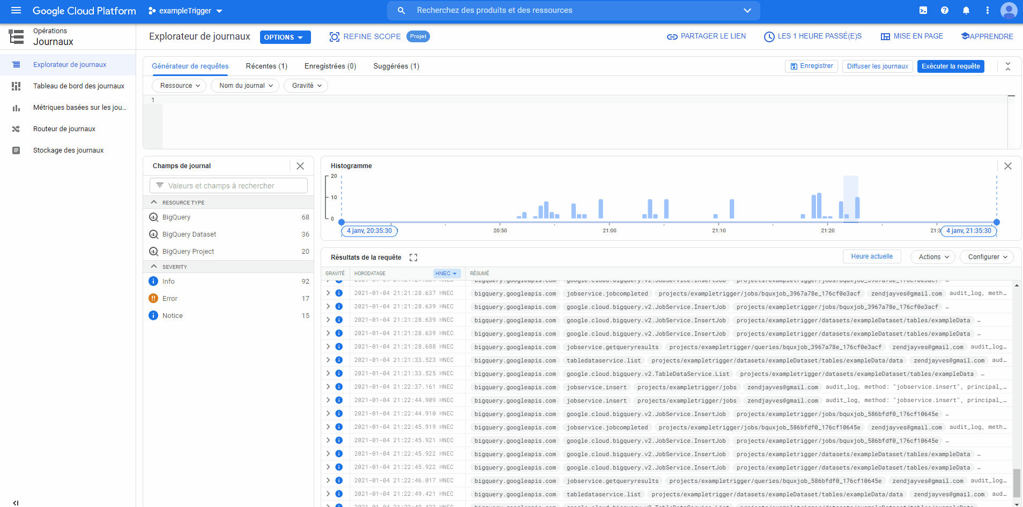The image size is (1023, 507).
Task: Click REFINE SCOPE
Action: (x=365, y=36)
